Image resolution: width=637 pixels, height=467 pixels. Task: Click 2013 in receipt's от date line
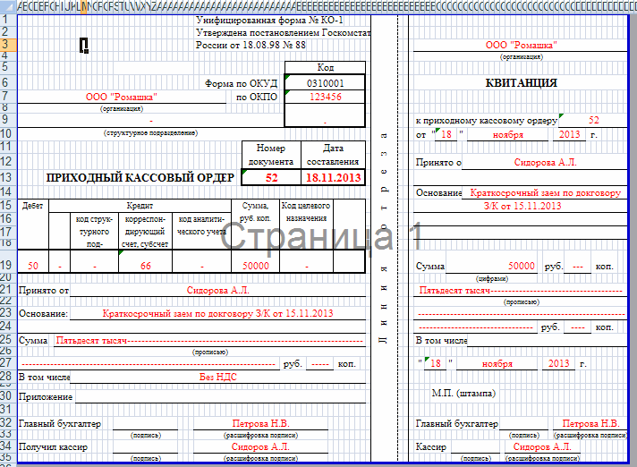click(569, 134)
